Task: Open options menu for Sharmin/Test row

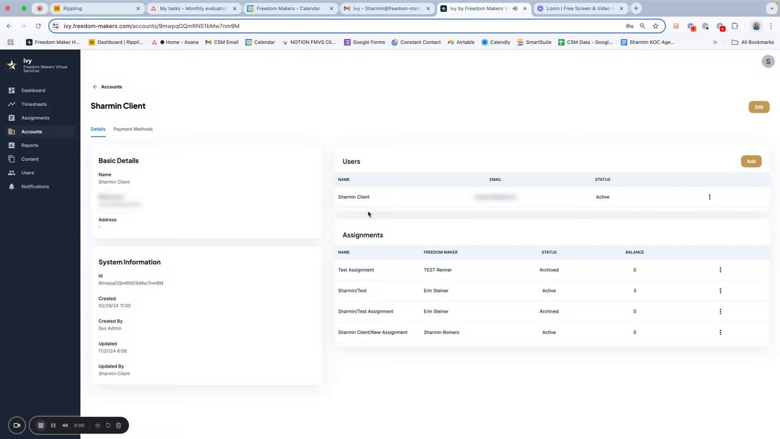Action: (720, 291)
